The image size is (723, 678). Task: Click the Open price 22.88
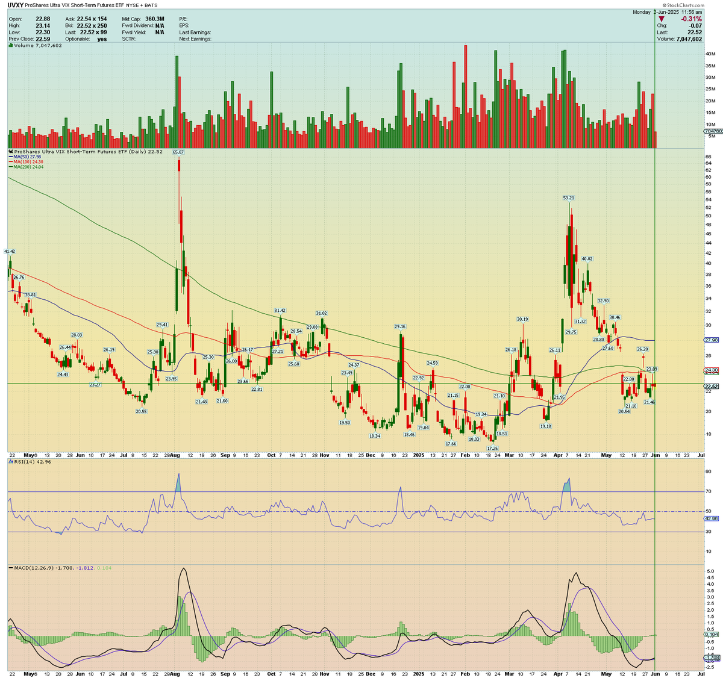[43, 19]
